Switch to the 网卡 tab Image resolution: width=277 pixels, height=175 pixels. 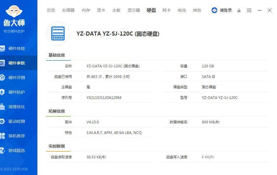(167, 10)
